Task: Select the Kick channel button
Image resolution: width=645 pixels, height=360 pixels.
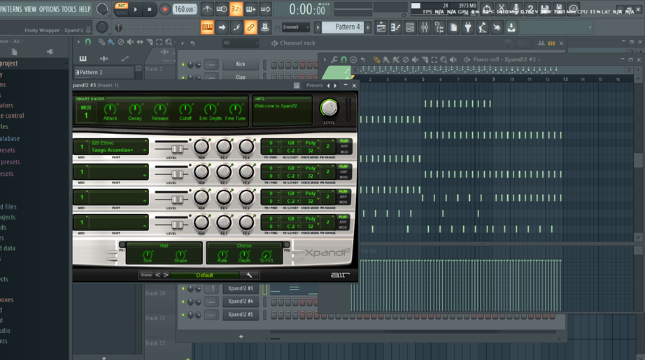Action: [241, 64]
